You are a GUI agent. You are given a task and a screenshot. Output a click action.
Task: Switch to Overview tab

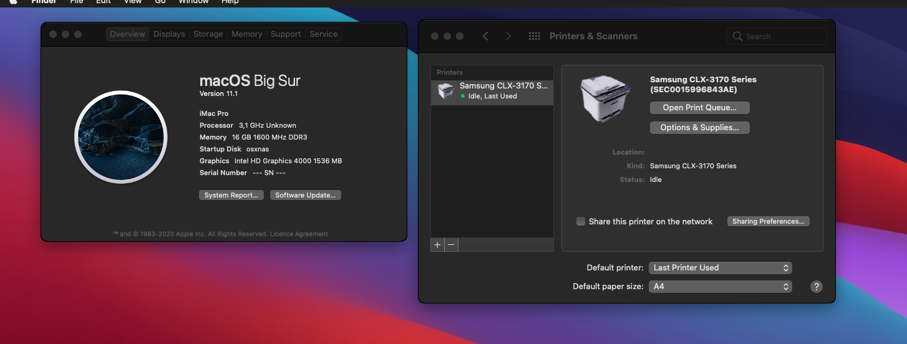point(127,34)
